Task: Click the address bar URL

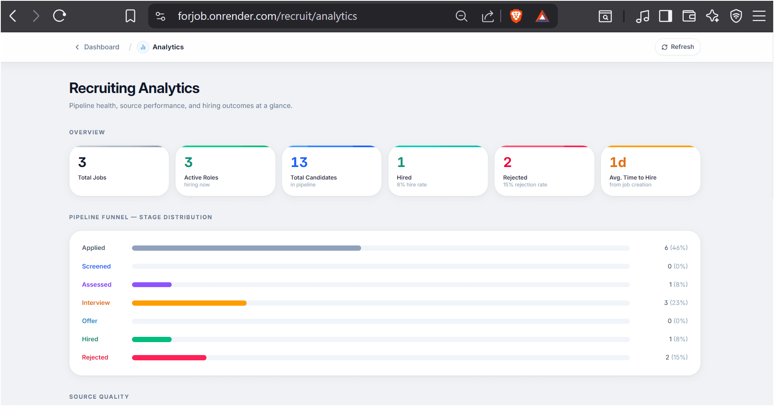Action: point(267,16)
